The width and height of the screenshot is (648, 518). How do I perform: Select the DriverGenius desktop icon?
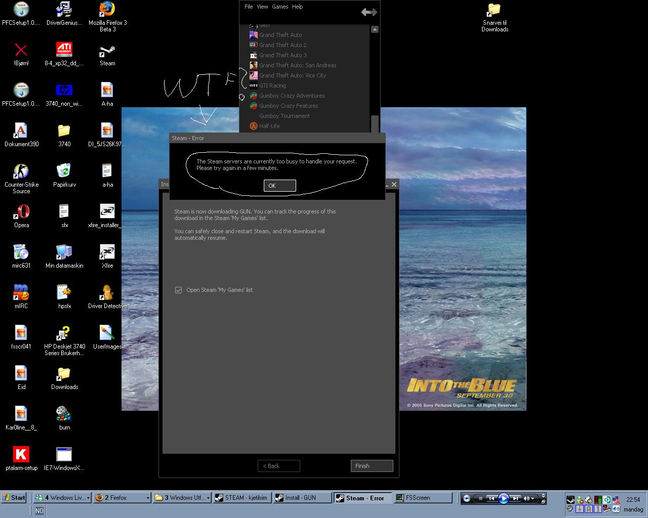64,14
